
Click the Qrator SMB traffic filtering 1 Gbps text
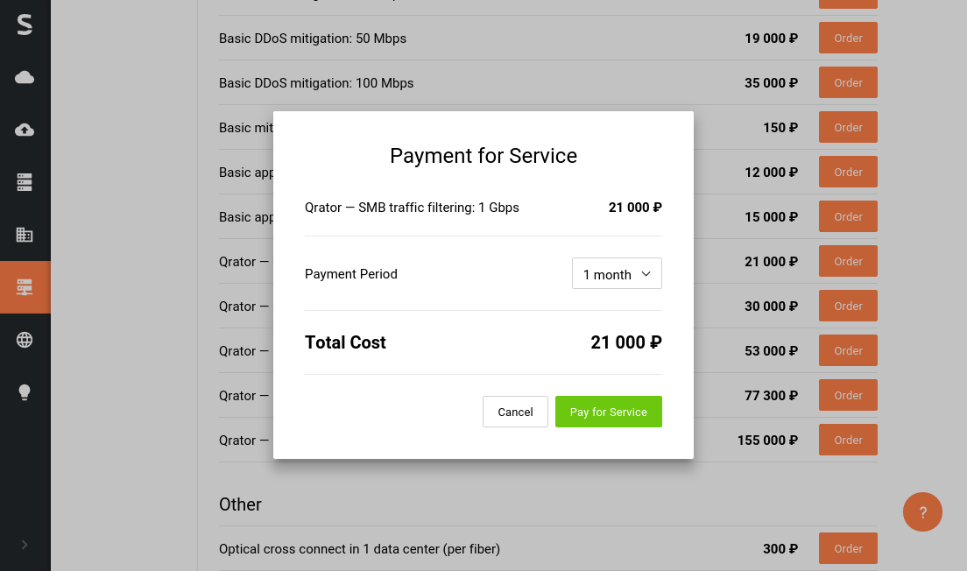pos(412,208)
